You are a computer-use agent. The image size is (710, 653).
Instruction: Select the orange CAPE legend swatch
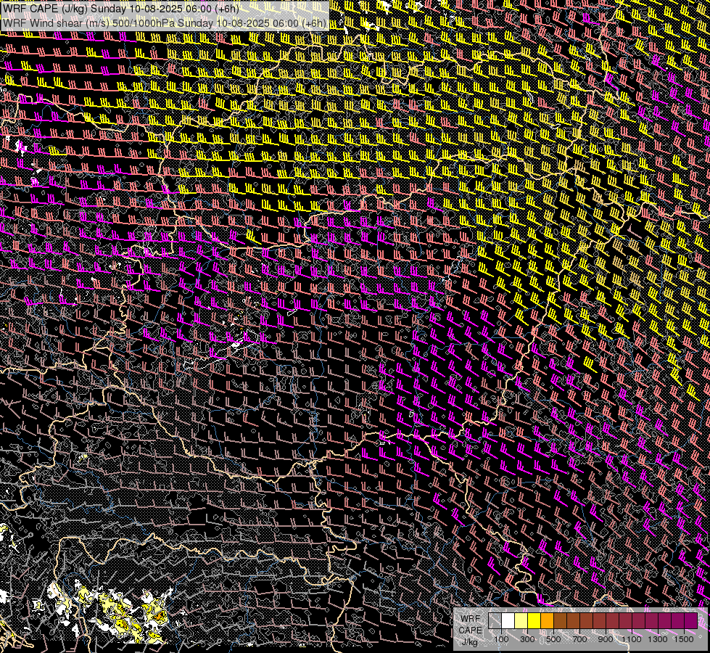[547, 621]
